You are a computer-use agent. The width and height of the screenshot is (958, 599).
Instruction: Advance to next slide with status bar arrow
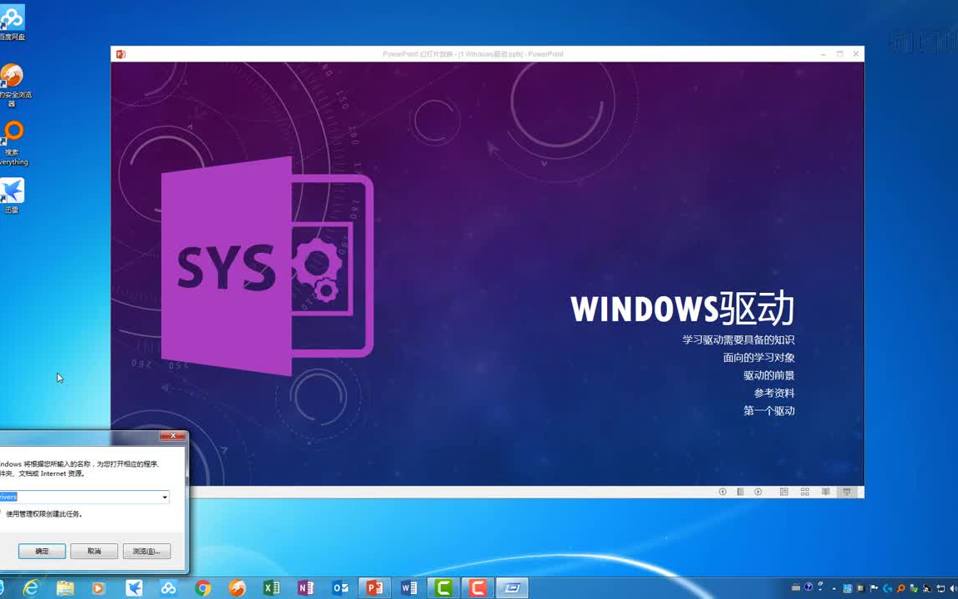(758, 492)
